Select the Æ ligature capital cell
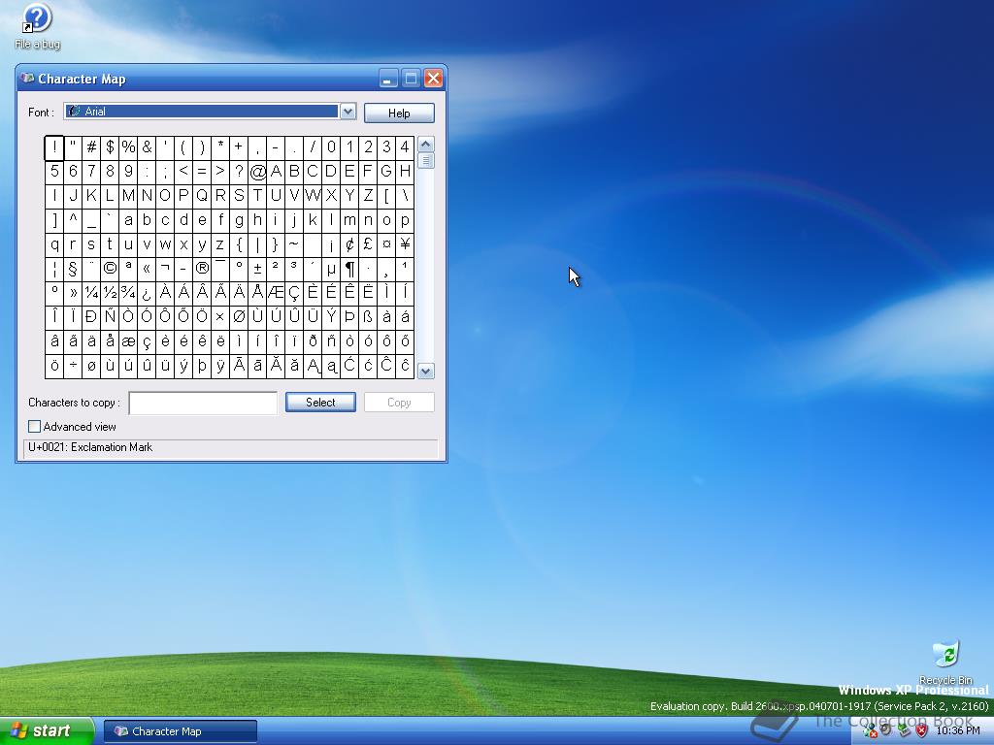 coord(276,293)
